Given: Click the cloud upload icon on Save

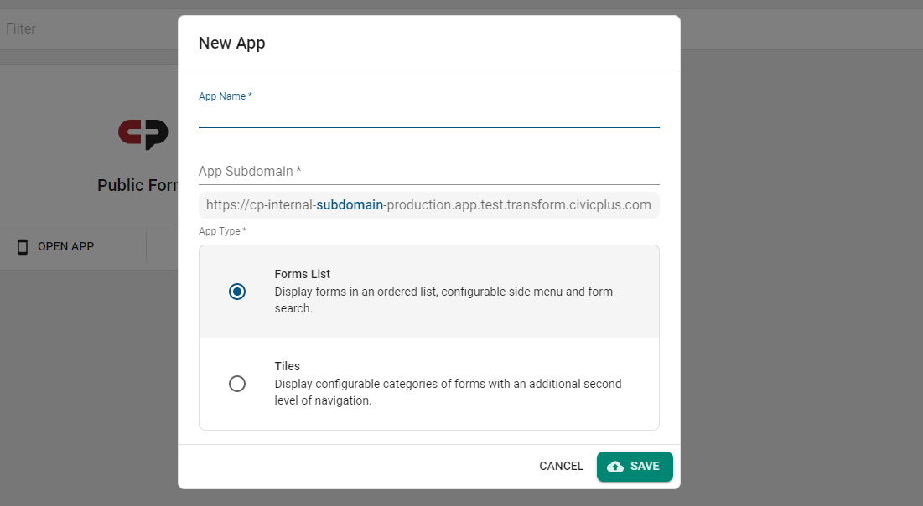Looking at the screenshot, I should tap(615, 467).
